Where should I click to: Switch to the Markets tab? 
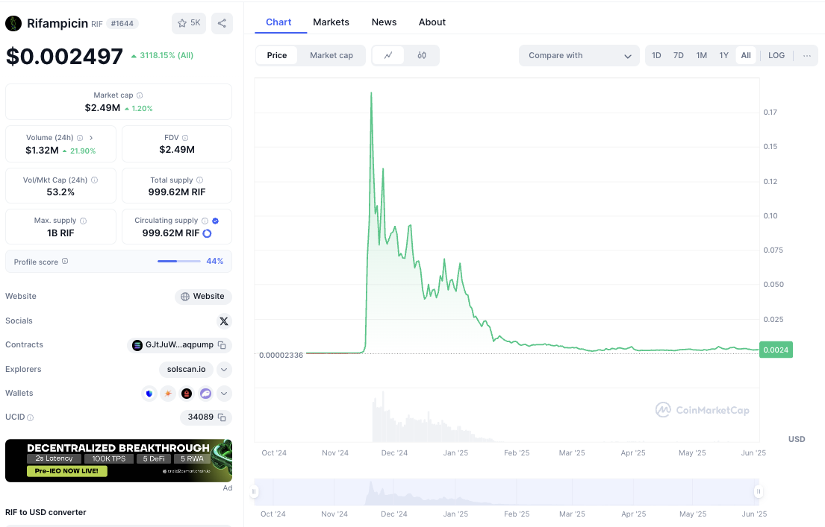point(331,22)
